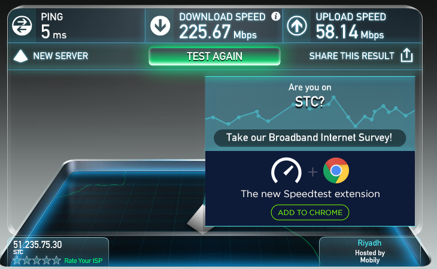437x269 pixels.
Task: Click the download speed arrow icon
Action: click(160, 26)
